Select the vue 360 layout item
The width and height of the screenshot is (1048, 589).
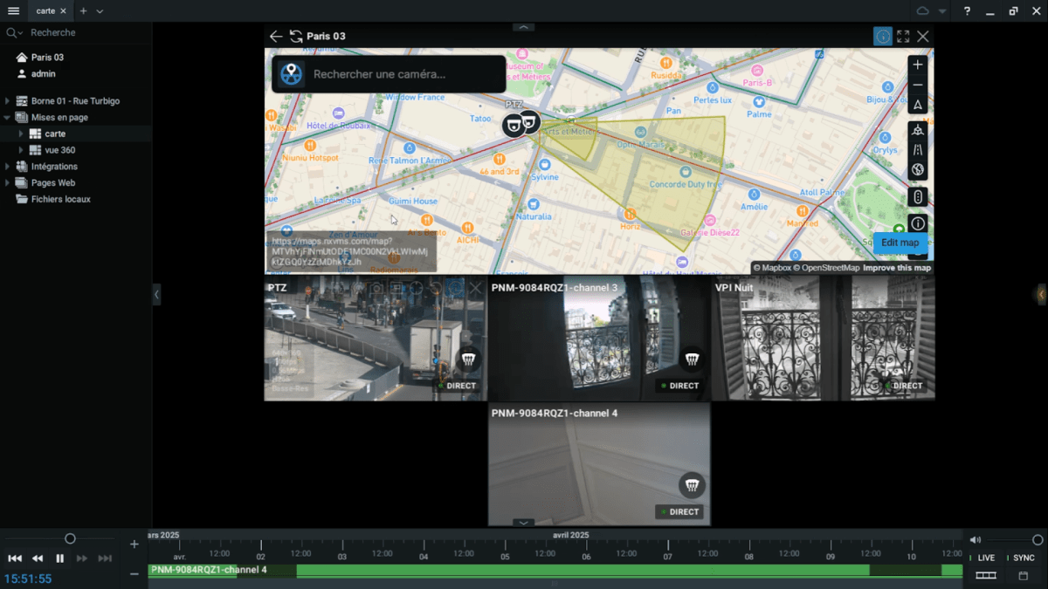pyautogui.click(x=59, y=150)
